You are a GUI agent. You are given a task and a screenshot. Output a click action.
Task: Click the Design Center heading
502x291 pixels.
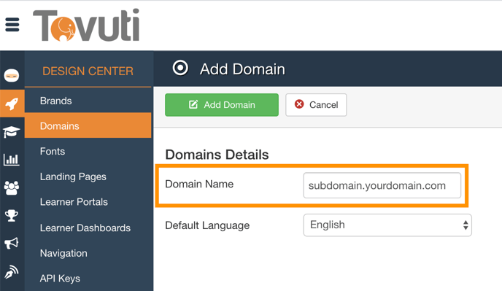click(88, 71)
